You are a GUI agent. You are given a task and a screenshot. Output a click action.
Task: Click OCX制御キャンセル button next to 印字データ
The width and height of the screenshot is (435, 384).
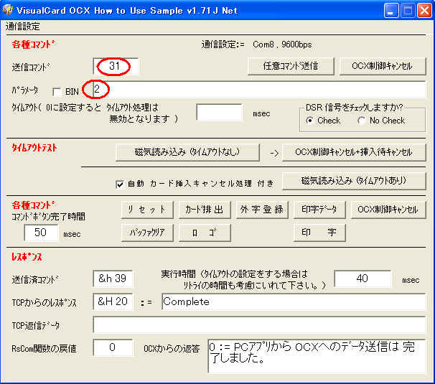click(x=388, y=210)
